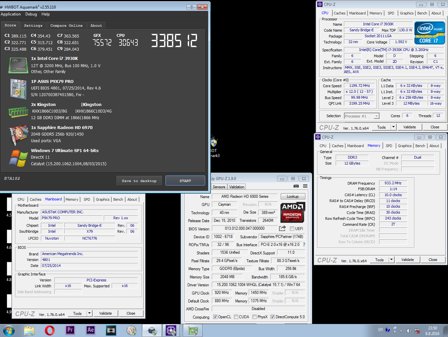Screen dimensions: 448x337
Task: Open the Application menu in Aquamark
Action: pyautogui.click(x=11, y=14)
